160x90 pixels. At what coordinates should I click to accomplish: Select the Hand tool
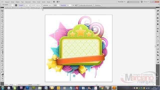point(2,67)
